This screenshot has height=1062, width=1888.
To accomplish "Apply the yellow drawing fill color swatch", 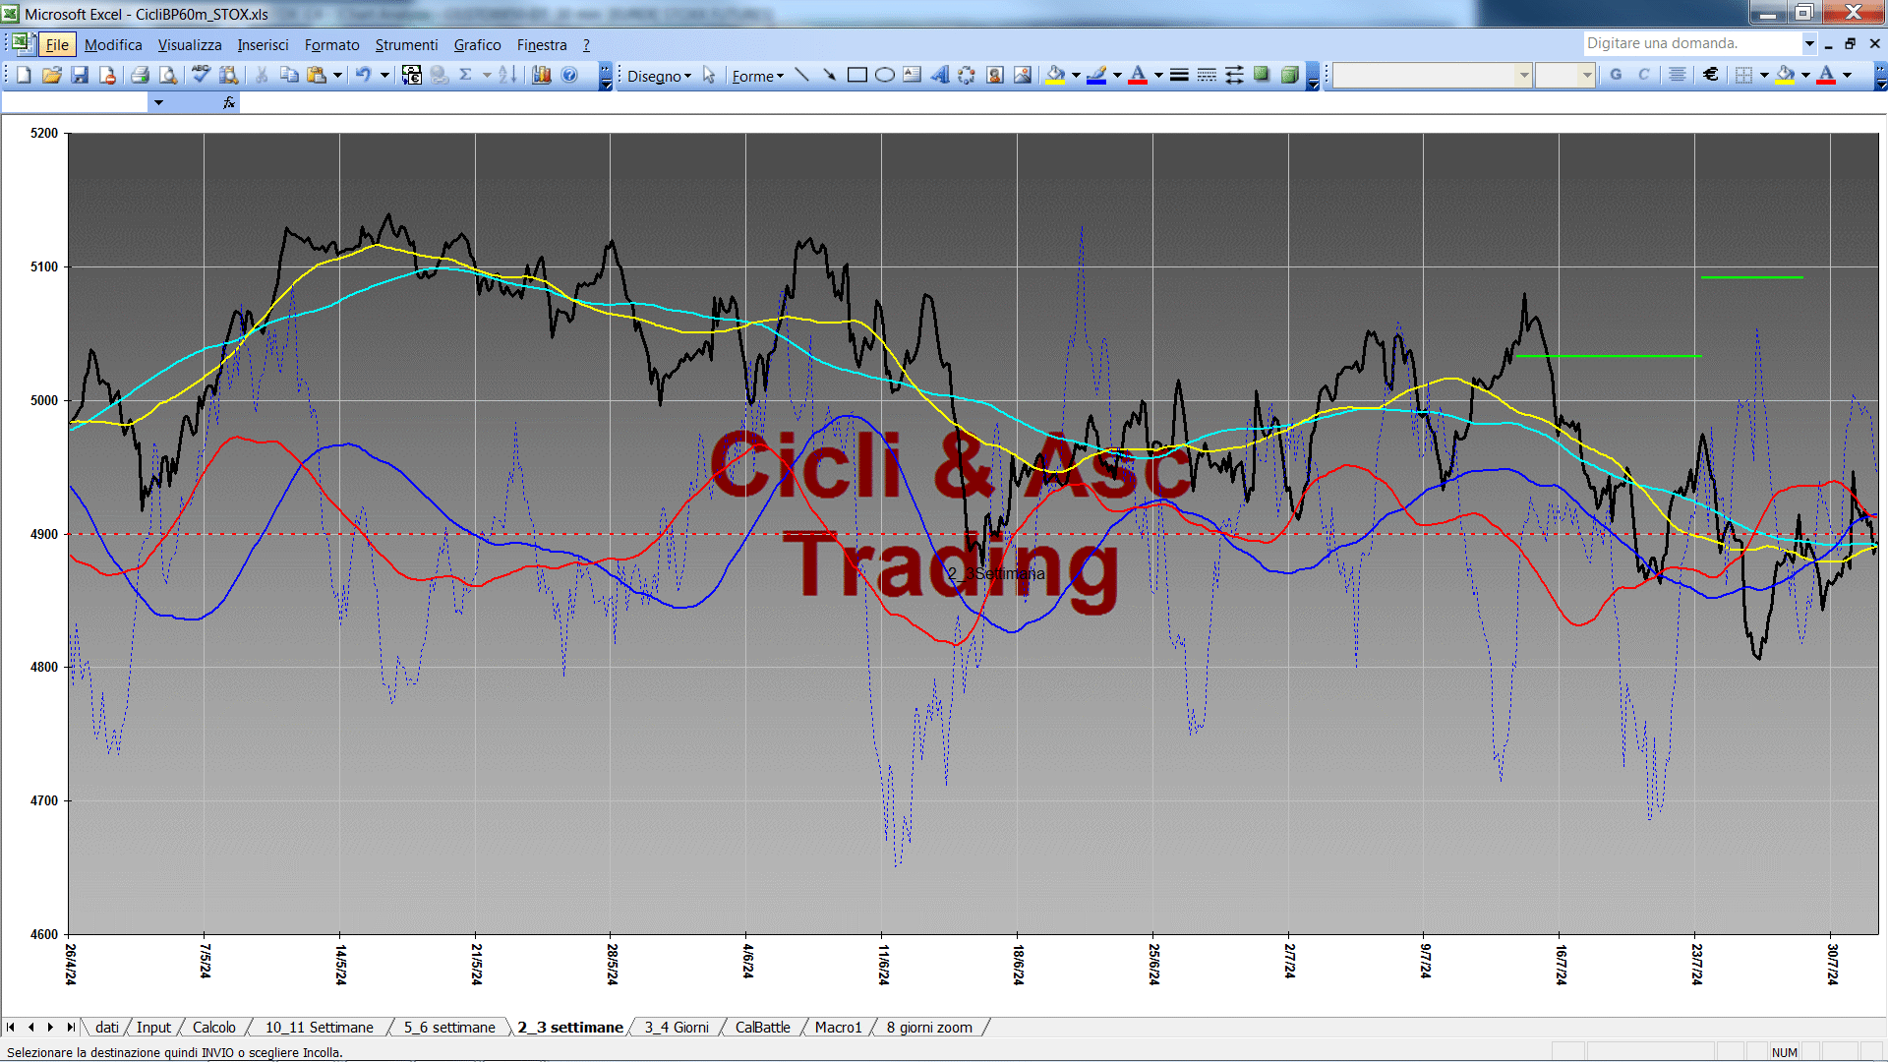I will pyautogui.click(x=1056, y=75).
